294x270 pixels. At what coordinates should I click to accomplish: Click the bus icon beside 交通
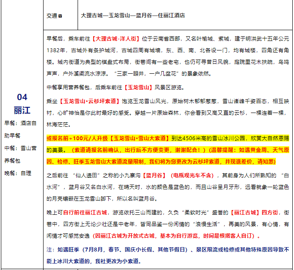60,16
